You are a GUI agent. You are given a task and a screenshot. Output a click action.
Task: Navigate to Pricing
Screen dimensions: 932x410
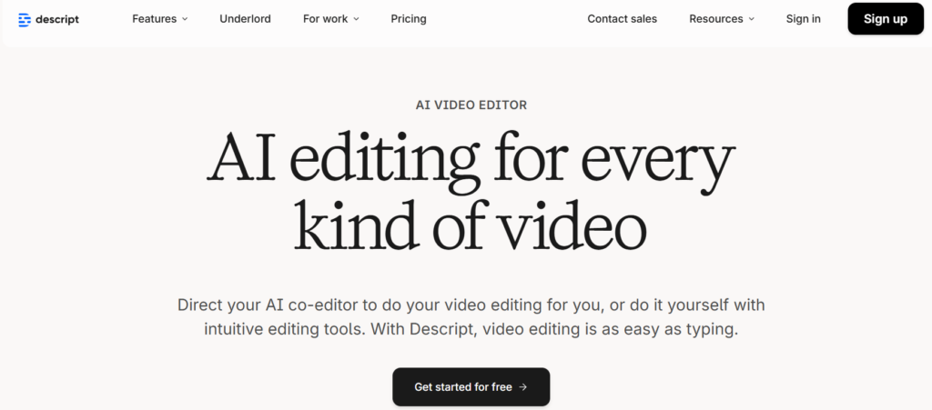408,19
